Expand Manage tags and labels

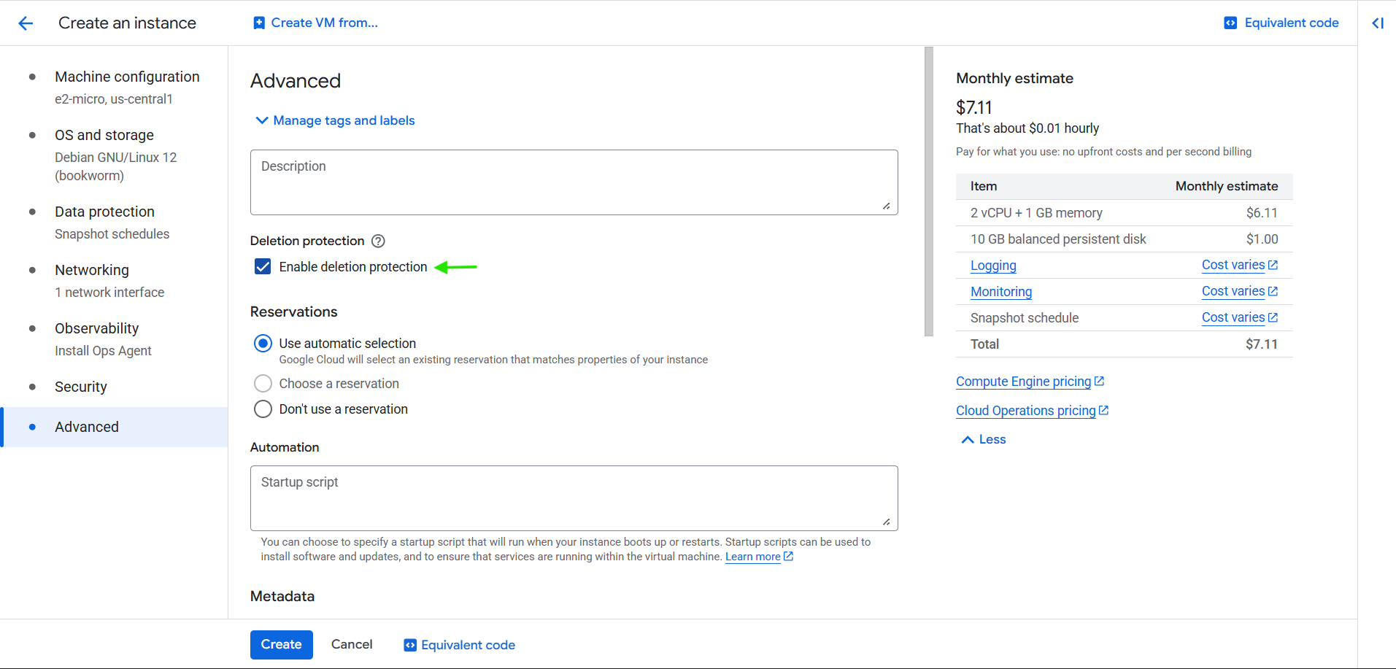[x=334, y=121]
